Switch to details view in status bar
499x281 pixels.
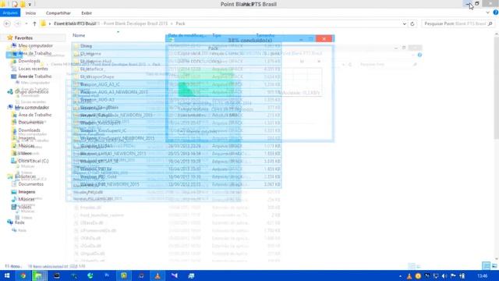pos(486,265)
